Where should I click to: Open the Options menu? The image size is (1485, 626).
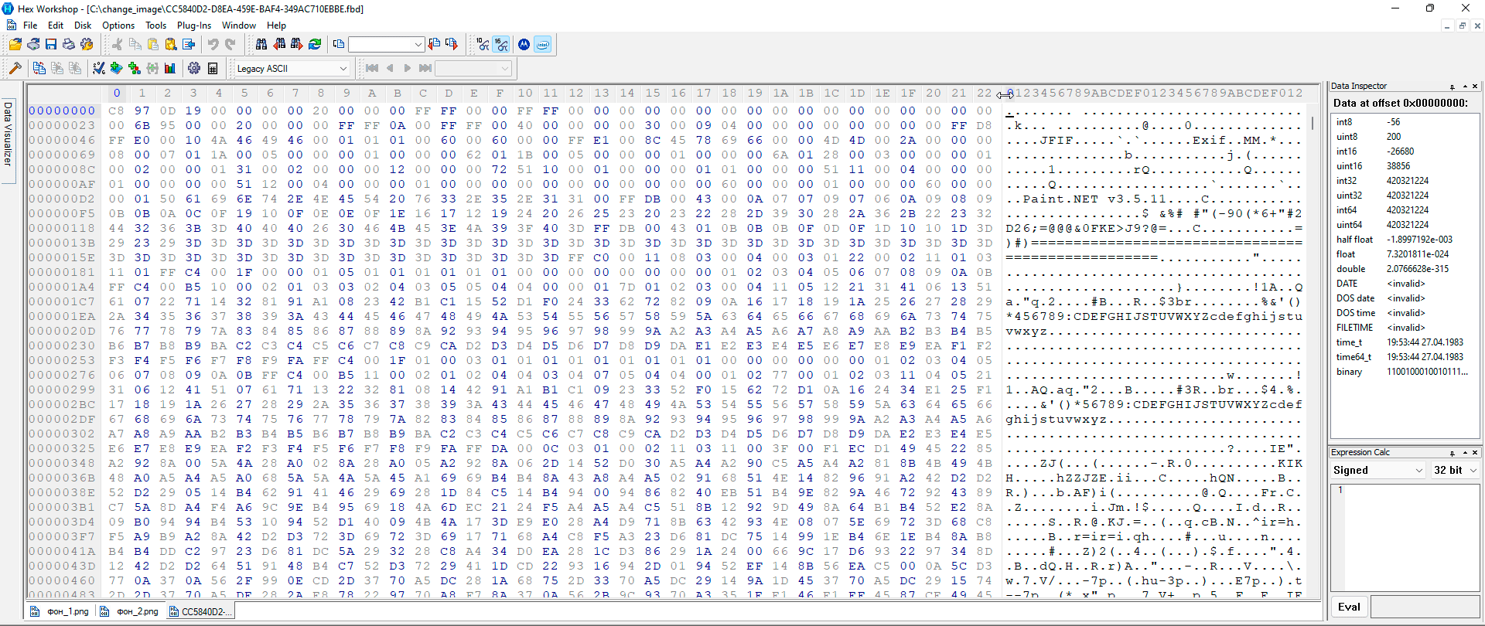tap(118, 26)
